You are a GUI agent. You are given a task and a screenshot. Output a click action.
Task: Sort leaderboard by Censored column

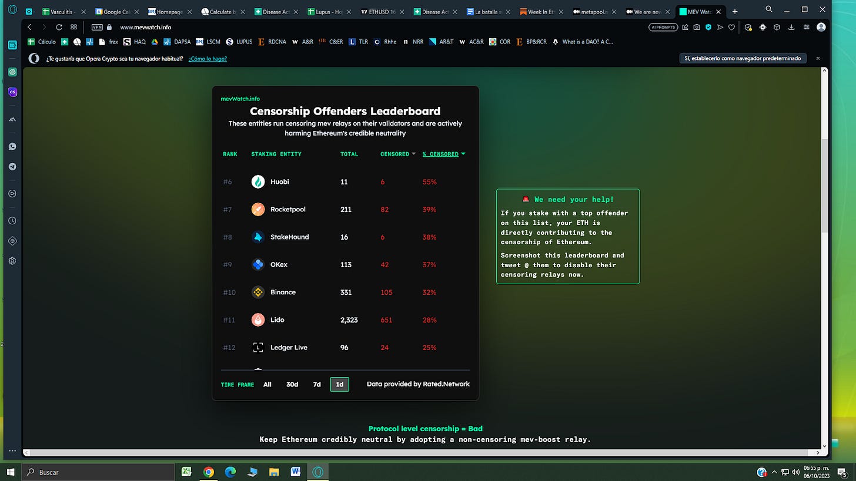point(398,154)
